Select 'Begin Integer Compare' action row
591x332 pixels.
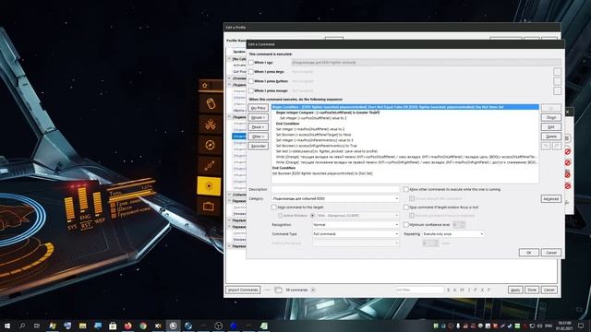click(x=405, y=113)
